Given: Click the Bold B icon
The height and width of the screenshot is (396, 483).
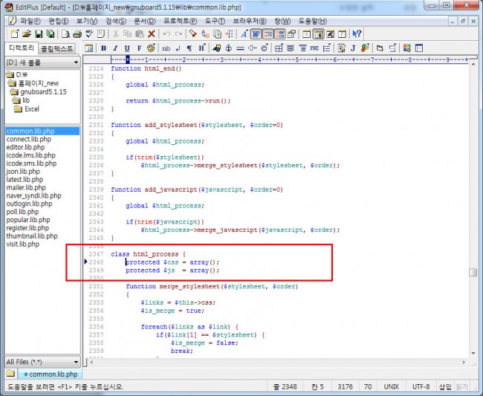Looking at the screenshot, I should click(103, 48).
